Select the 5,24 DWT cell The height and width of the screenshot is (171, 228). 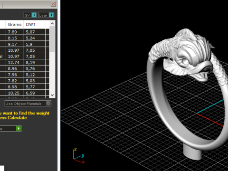pos(34,38)
